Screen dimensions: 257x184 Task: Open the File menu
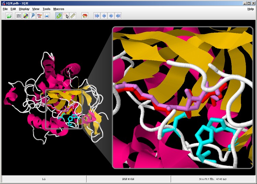point(5,9)
